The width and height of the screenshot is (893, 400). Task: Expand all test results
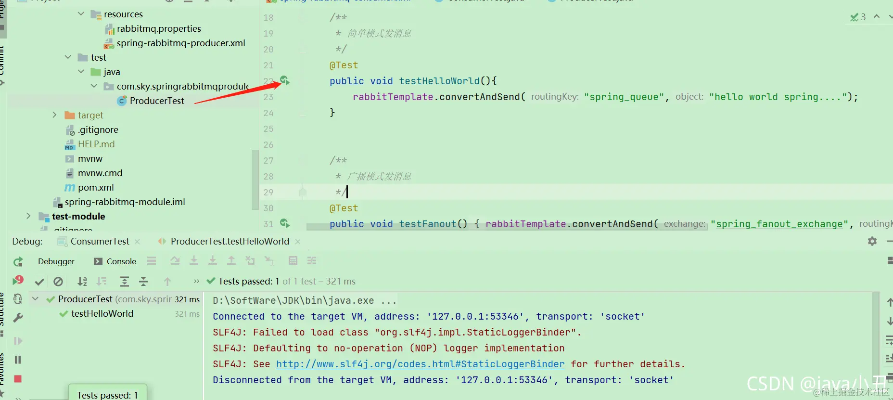point(124,282)
